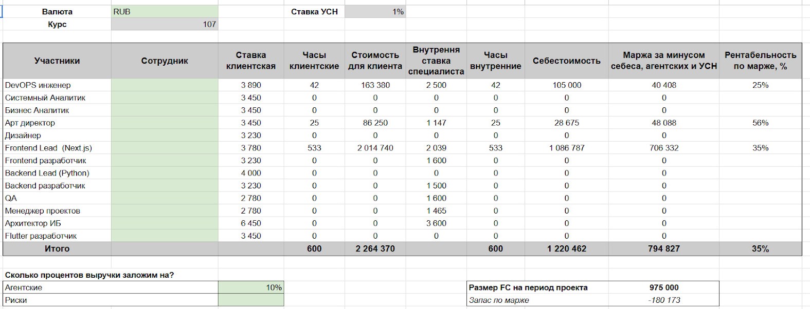810x309 pixels.
Task: Click the RUB currency cell
Action: point(164,12)
